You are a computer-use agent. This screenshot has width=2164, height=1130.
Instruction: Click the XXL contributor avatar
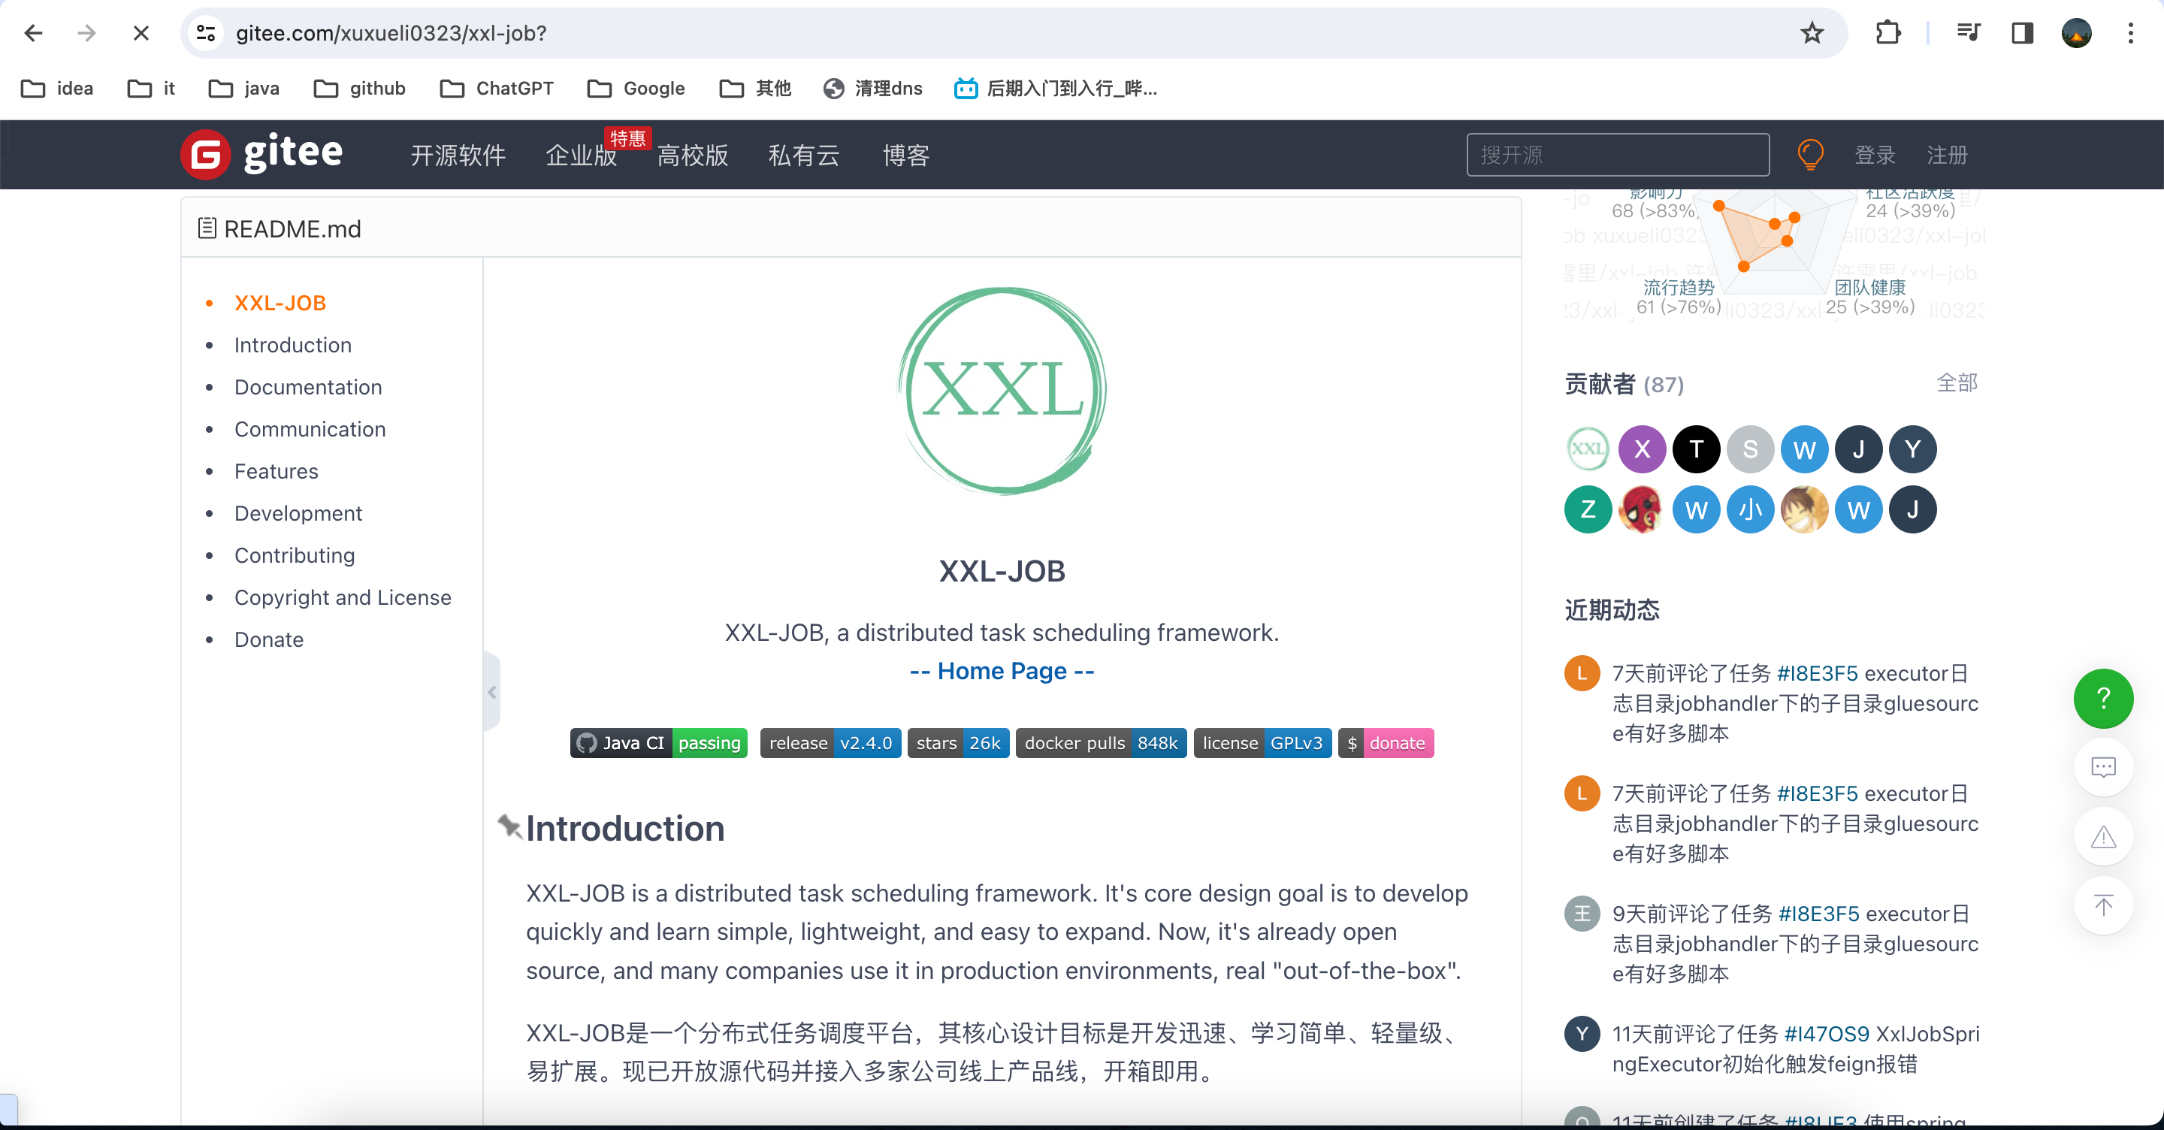tap(1588, 449)
